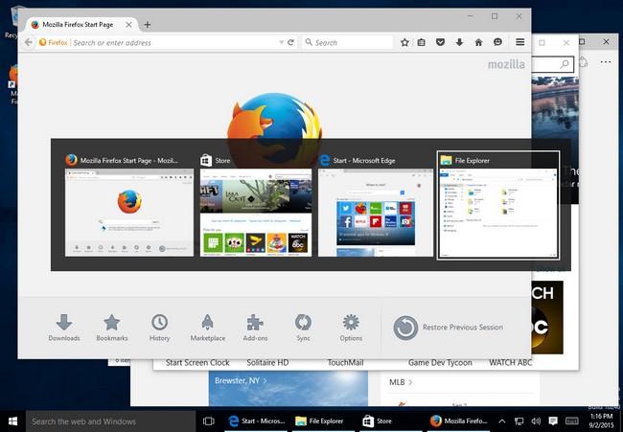Image resolution: width=623 pixels, height=432 pixels.
Task: Open Sync icon on Firefox start page
Action: (303, 328)
